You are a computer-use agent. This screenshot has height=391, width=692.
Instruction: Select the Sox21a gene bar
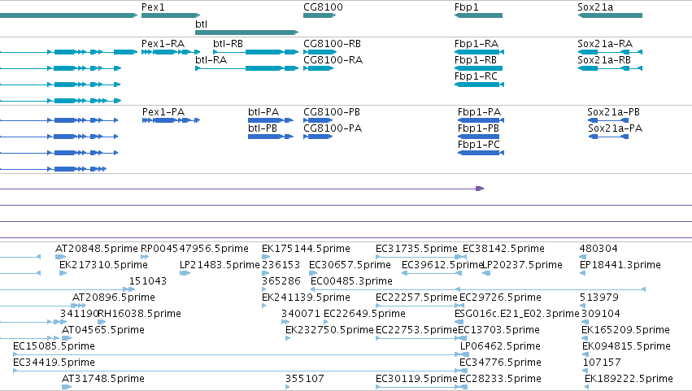click(610, 15)
